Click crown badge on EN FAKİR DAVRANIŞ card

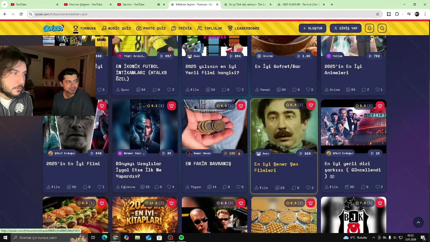241,106
